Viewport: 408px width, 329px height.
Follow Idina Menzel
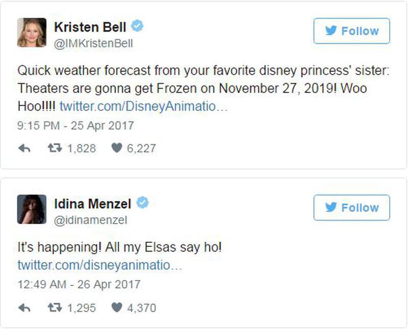click(x=351, y=208)
